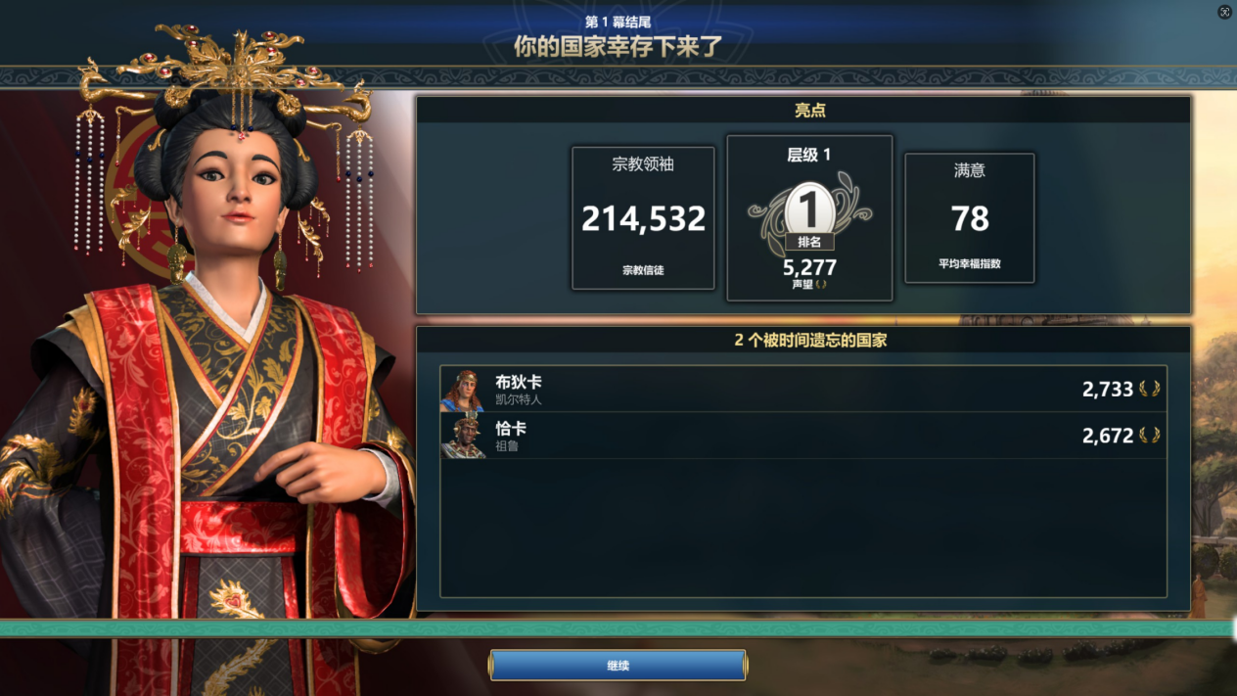This screenshot has width=1237, height=696.
Task: Click the 继续 button
Action: 618,666
